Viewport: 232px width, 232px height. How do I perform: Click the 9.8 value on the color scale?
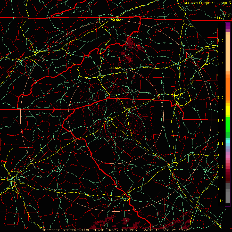pos(220,29)
